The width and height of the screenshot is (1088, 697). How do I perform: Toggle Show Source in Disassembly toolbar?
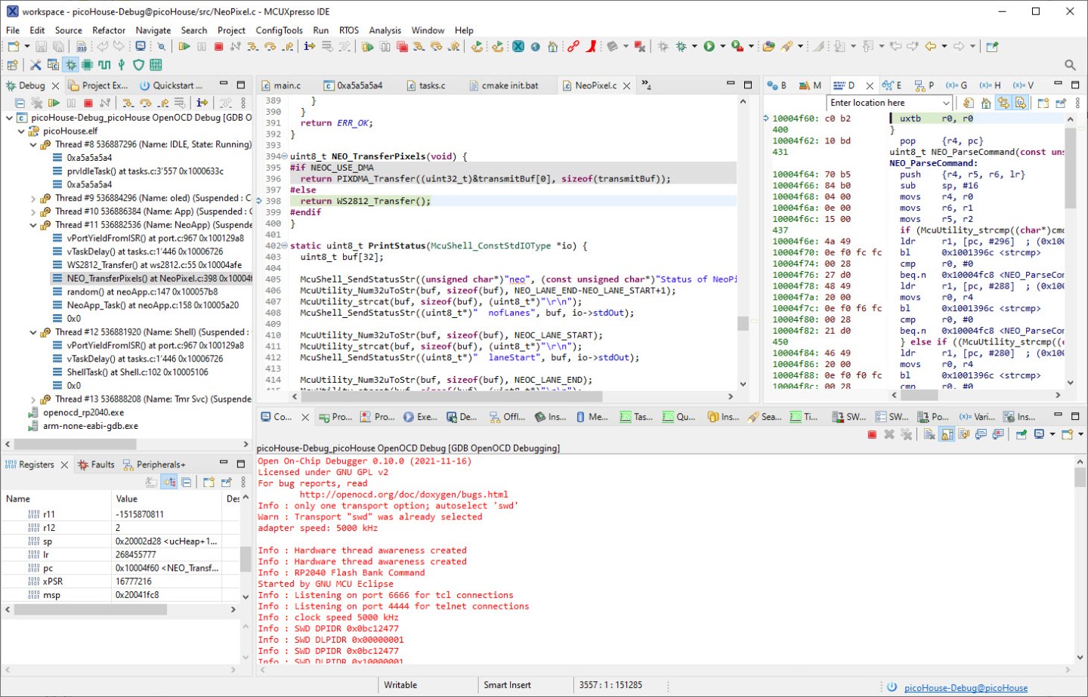point(1021,103)
